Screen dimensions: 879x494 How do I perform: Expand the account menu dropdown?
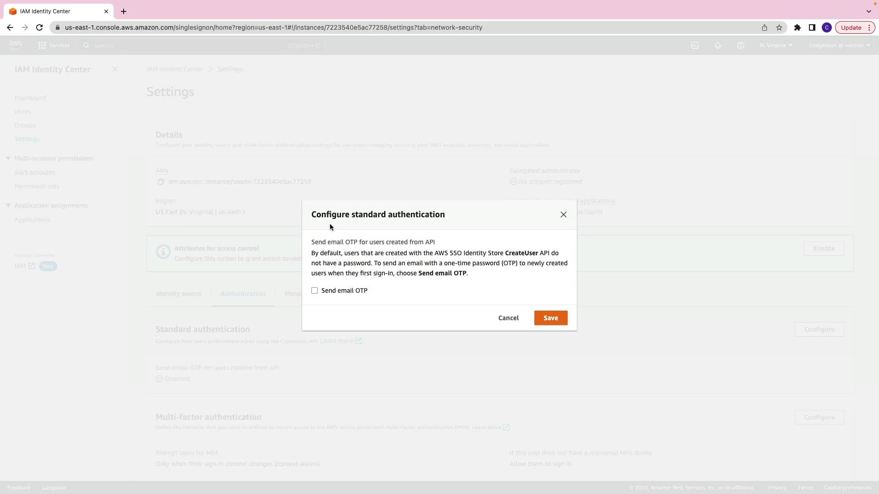click(839, 45)
